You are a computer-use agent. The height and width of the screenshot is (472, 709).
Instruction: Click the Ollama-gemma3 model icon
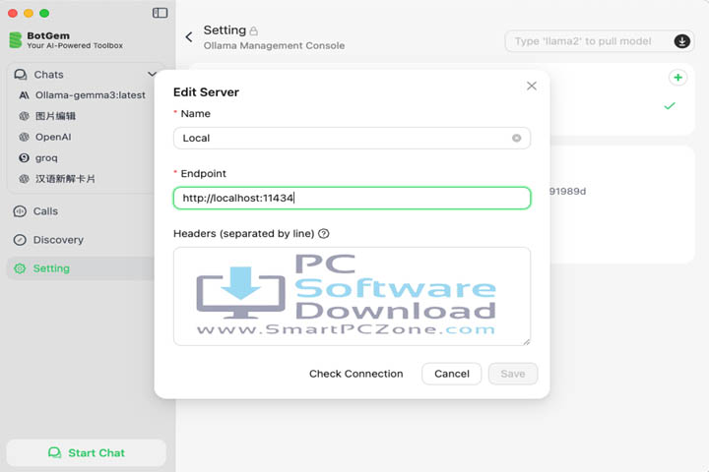24,94
